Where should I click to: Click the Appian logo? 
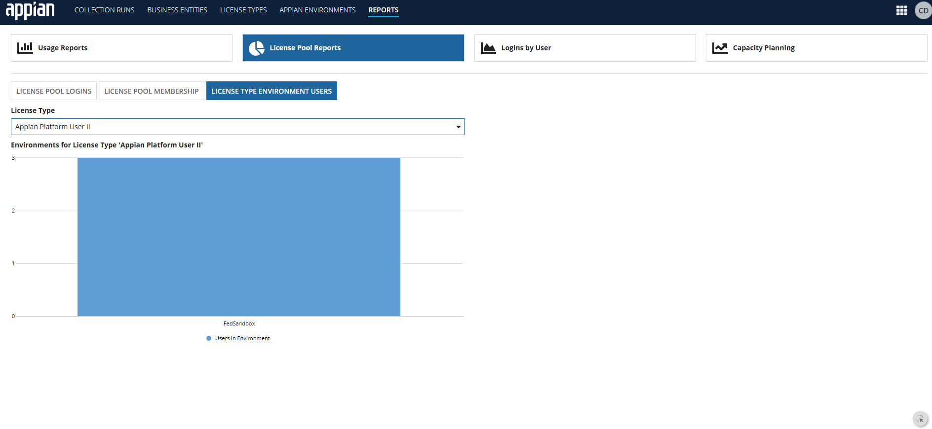coord(30,10)
